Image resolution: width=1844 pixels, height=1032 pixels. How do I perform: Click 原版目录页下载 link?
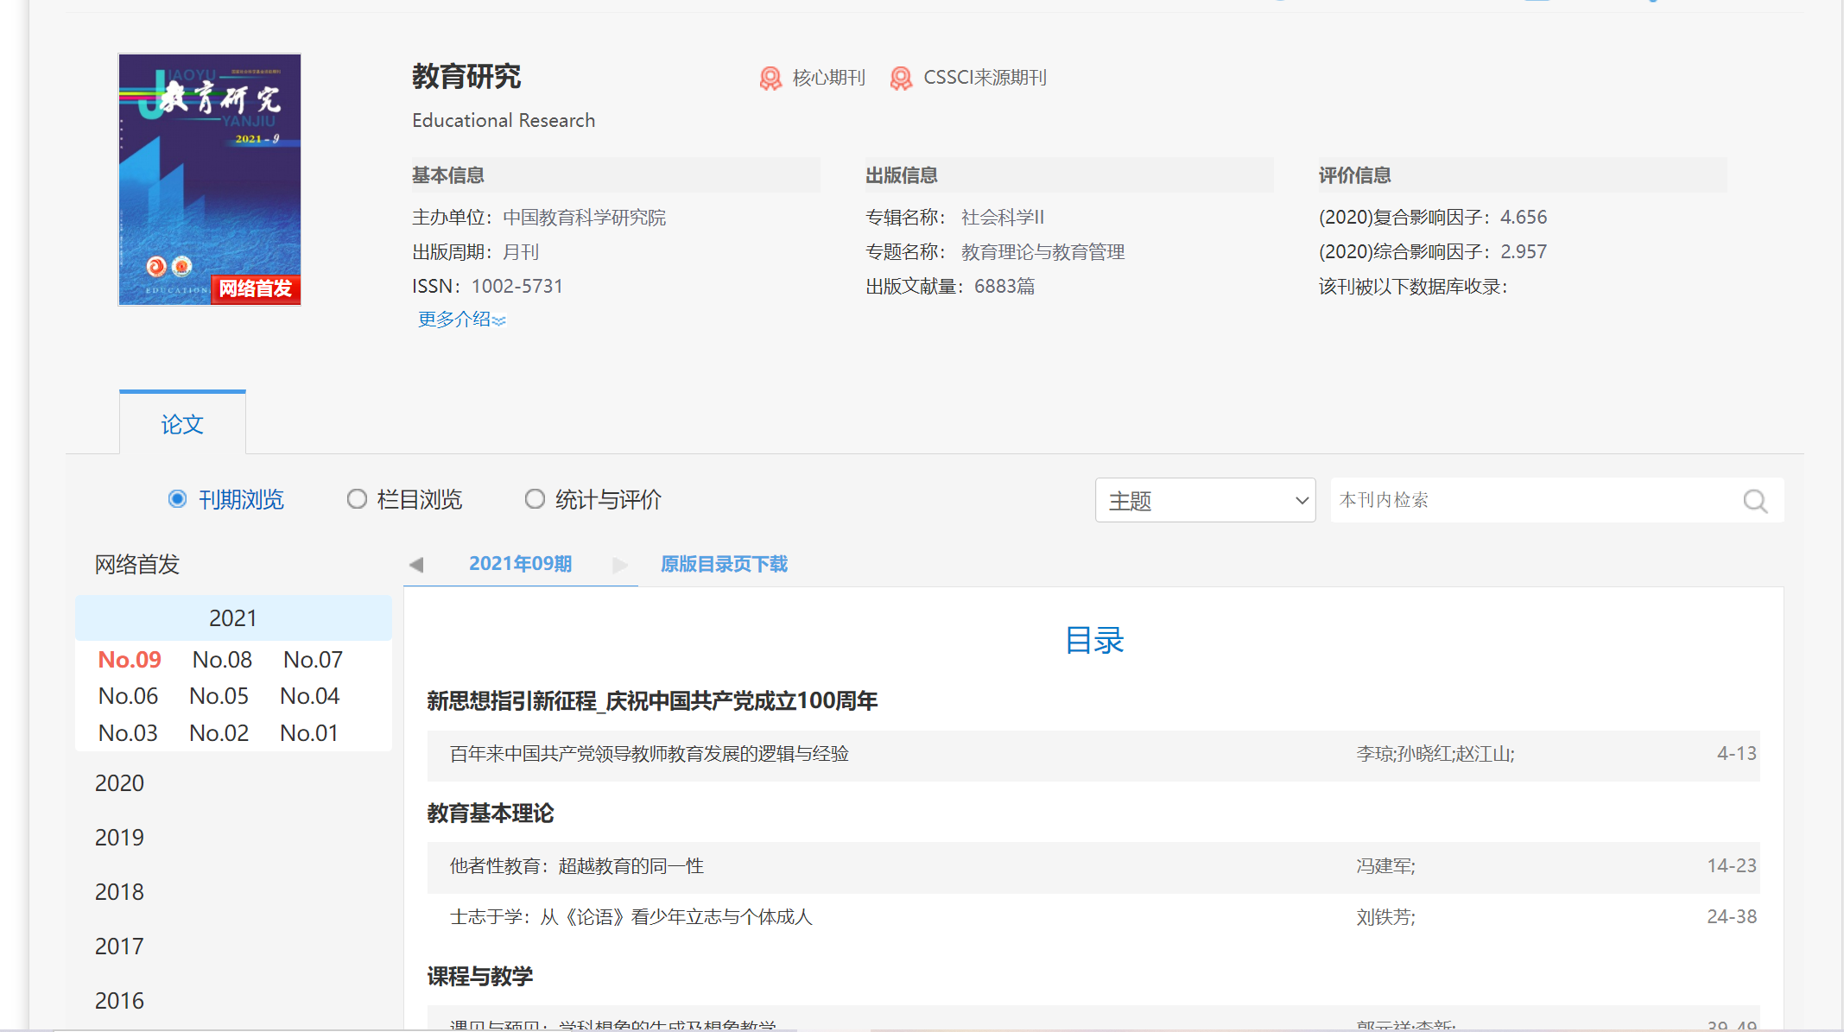pos(724,565)
